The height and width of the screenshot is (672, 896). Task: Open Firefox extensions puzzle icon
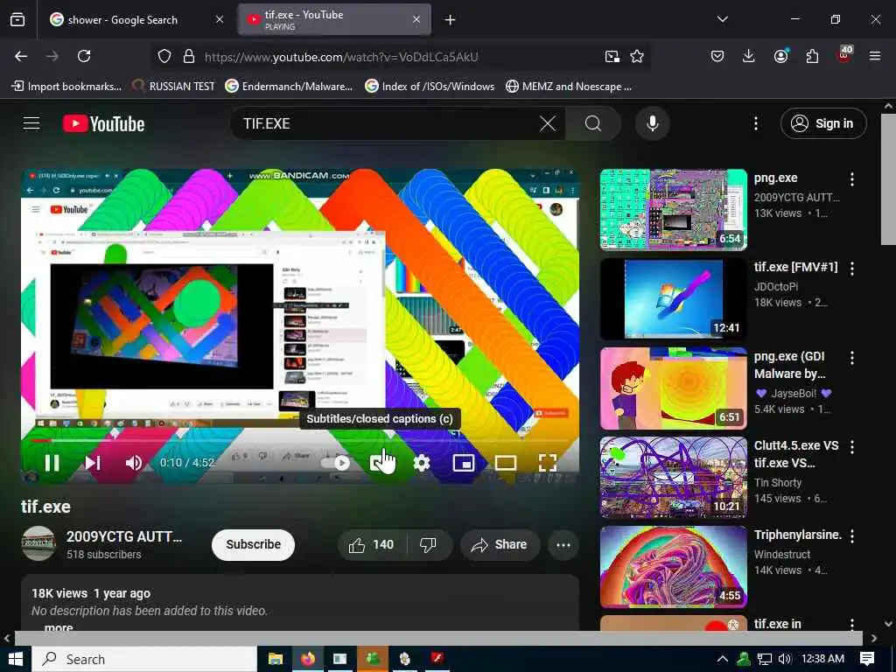[x=812, y=56]
